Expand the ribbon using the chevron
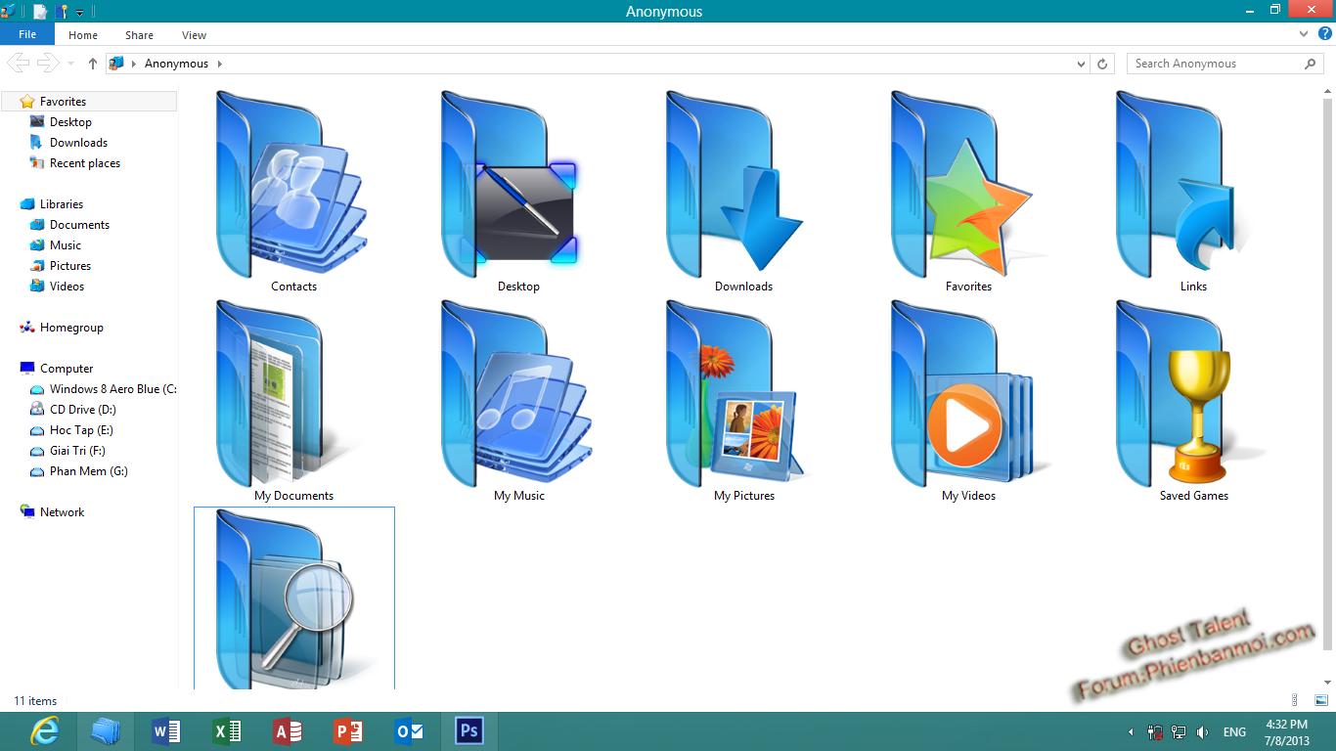The width and height of the screenshot is (1336, 751). [1304, 34]
